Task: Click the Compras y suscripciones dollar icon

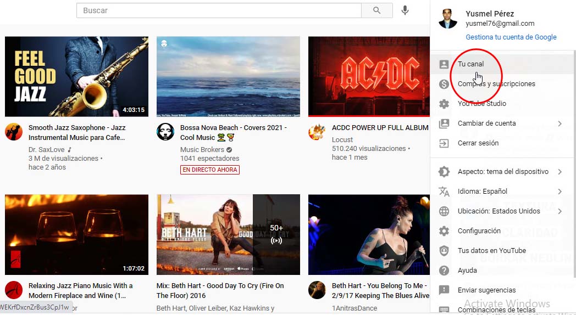Action: coord(444,84)
